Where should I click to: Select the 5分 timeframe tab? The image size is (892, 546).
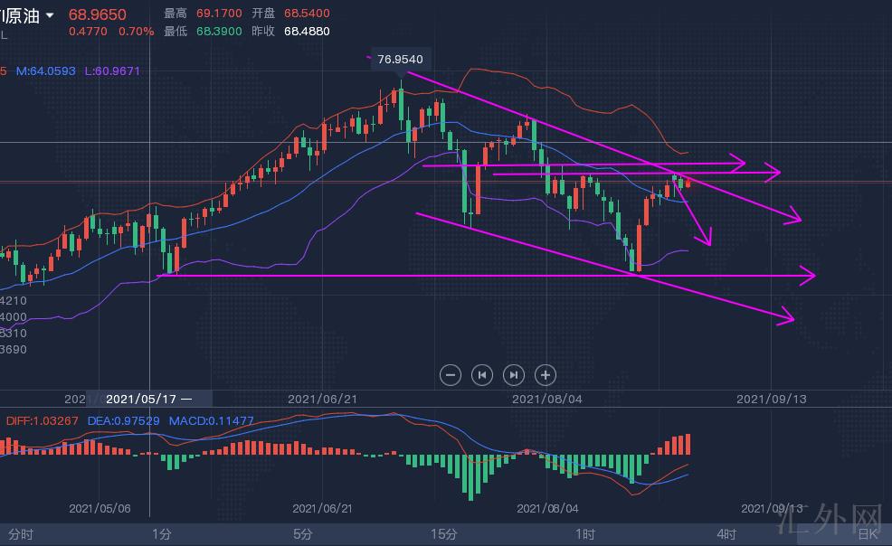(x=304, y=534)
